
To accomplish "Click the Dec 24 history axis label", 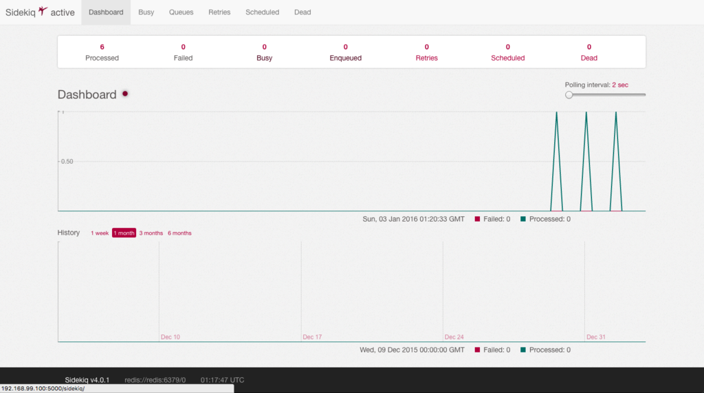I will coord(454,337).
